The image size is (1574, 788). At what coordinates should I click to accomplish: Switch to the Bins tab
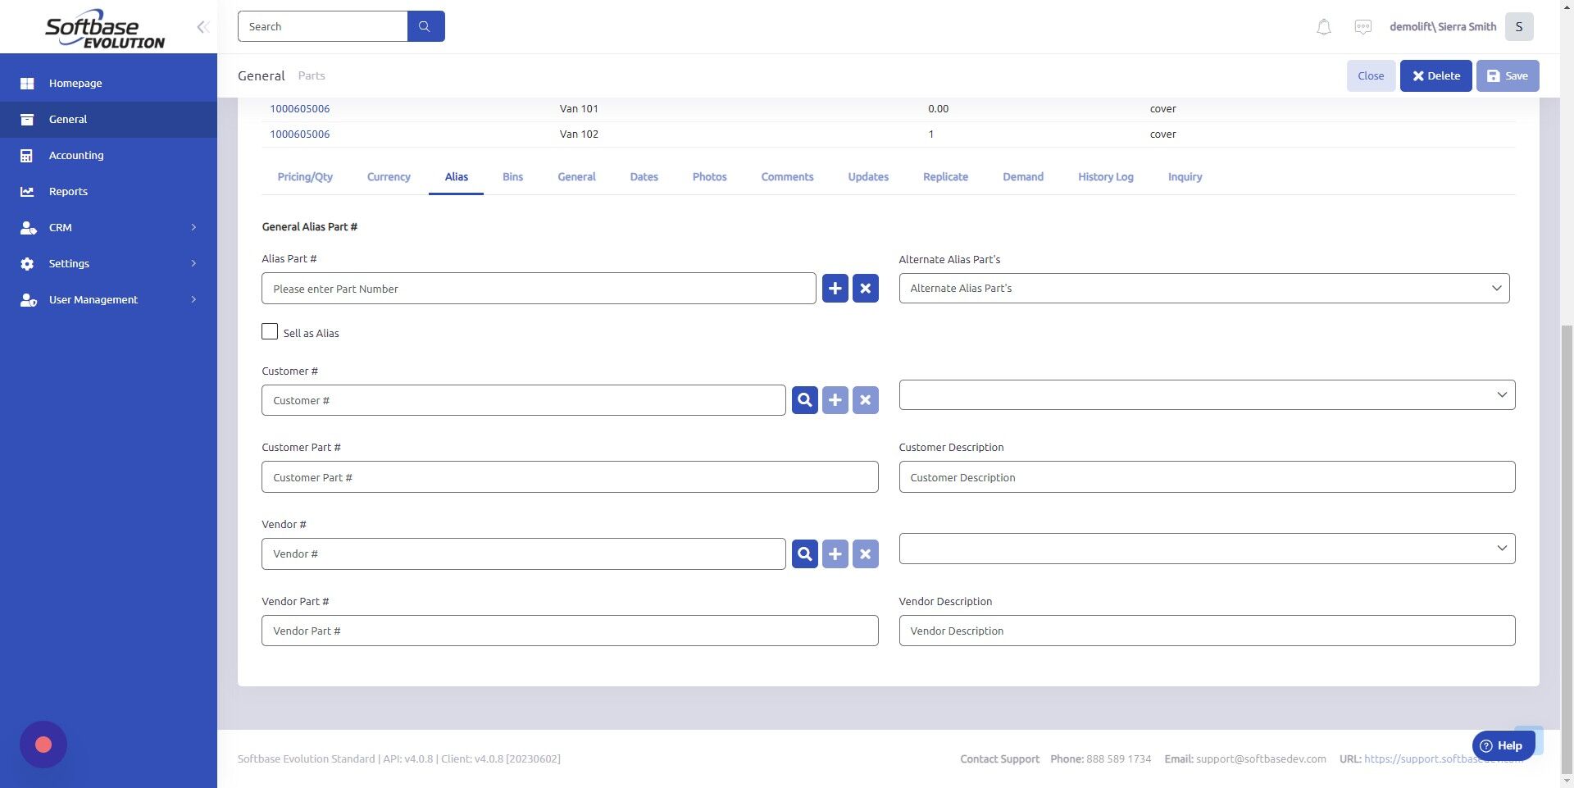point(512,177)
